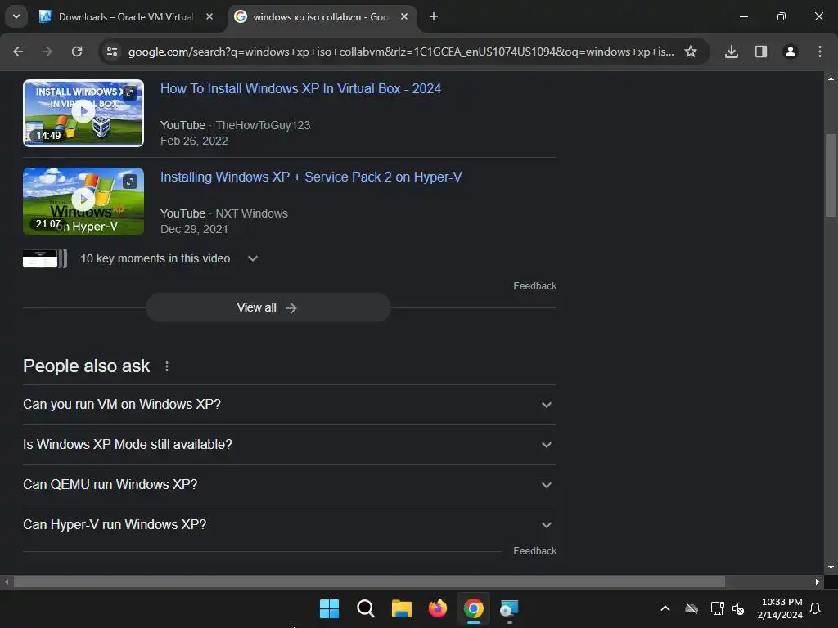
Task: Open clock showing 10:33 PM
Action: point(780,608)
